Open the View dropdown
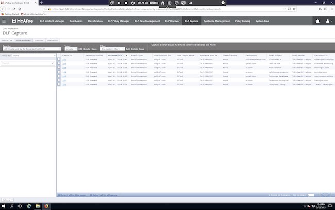Screen dimensions: 335x210 click(71, 49)
